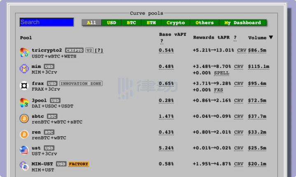Focus the pool Search input field
This screenshot has height=177, width=296.
coord(47,22)
